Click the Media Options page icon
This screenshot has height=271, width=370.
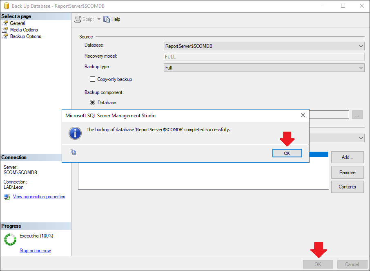(x=5, y=30)
